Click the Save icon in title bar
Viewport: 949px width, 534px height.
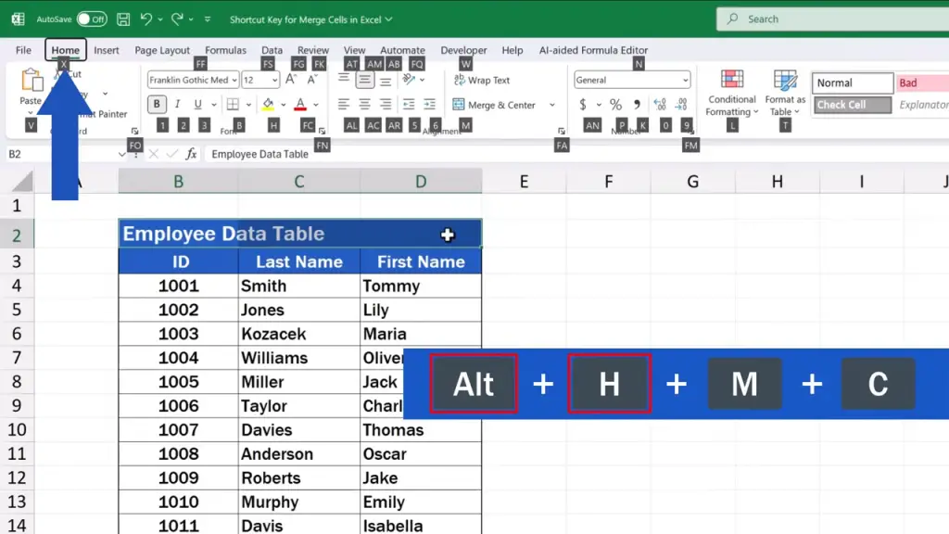click(123, 19)
